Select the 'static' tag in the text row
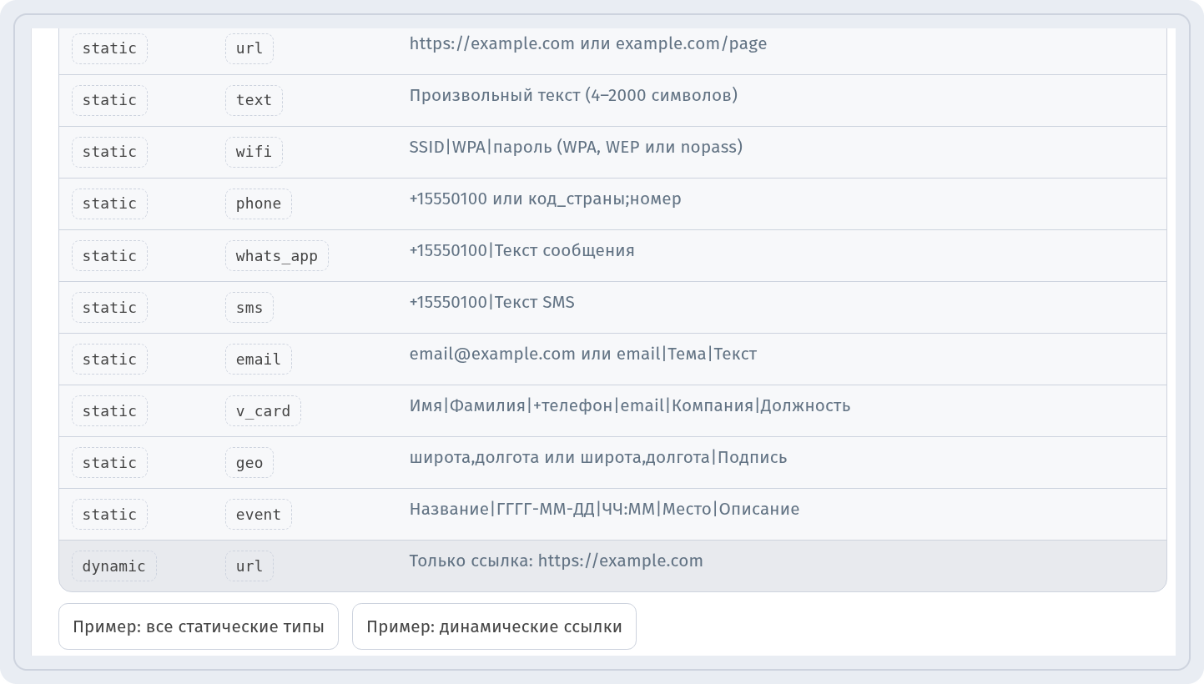1204x684 pixels. point(109,101)
